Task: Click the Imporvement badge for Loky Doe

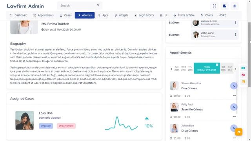Action: click(66, 126)
